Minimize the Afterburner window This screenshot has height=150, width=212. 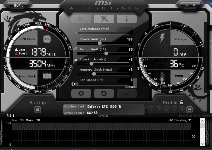187,6
